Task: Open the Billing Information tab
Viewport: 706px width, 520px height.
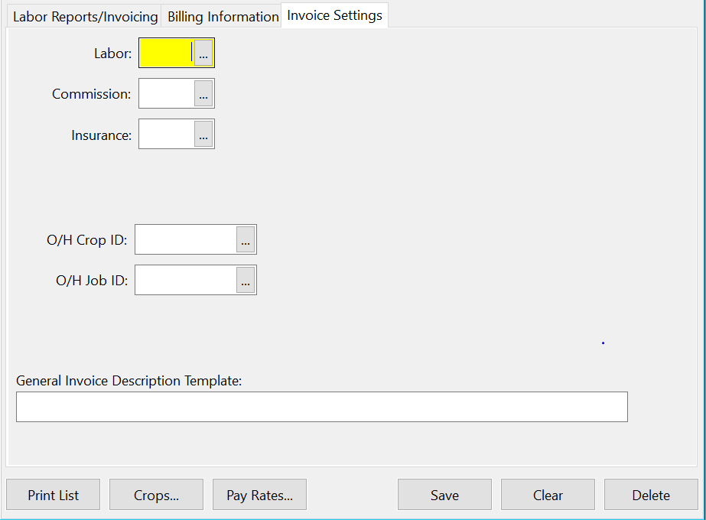Action: (x=223, y=16)
